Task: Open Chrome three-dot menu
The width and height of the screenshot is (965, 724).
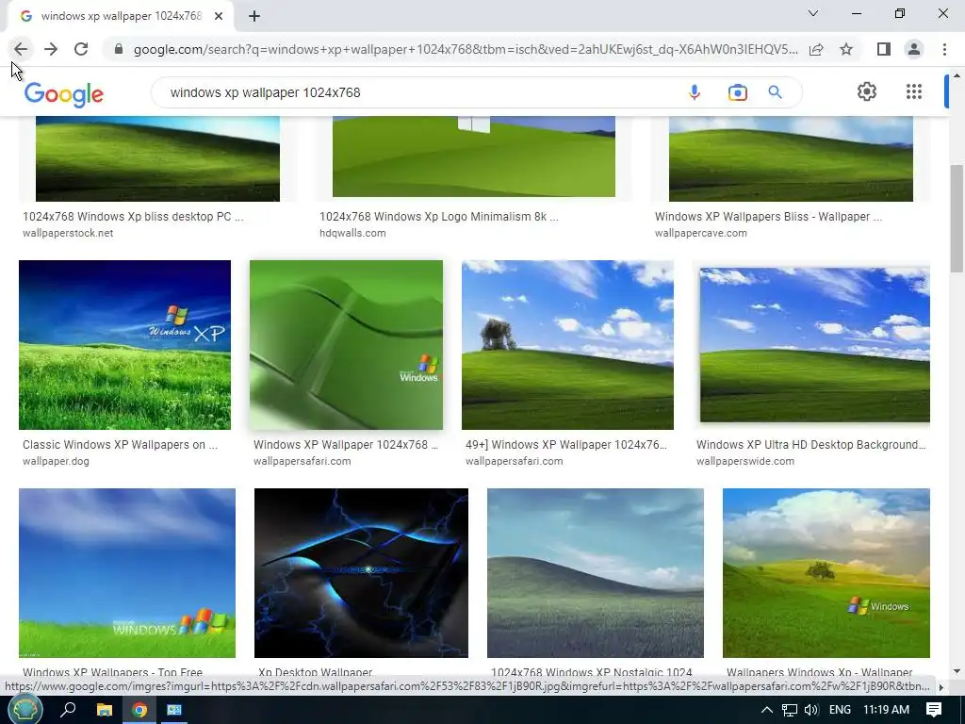Action: 944,49
